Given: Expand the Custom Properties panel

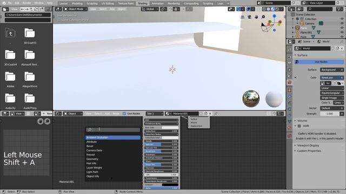Looking at the screenshot, I should coord(309,151).
